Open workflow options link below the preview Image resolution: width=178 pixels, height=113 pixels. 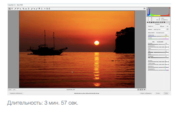tap(86, 93)
